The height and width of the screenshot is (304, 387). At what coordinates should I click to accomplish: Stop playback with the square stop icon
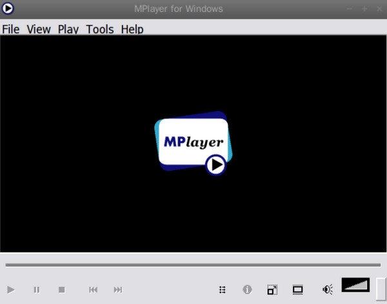pos(61,289)
